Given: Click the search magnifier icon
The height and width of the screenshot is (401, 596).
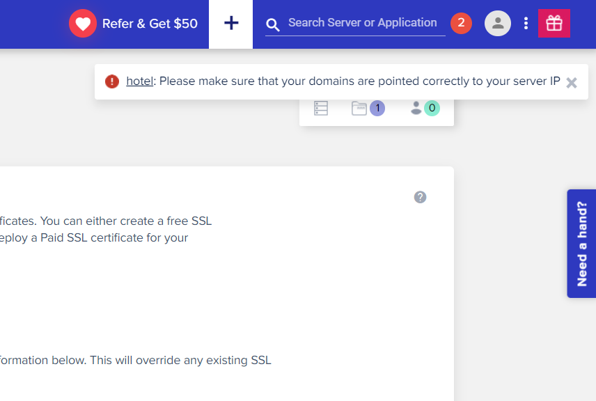Looking at the screenshot, I should coord(272,24).
